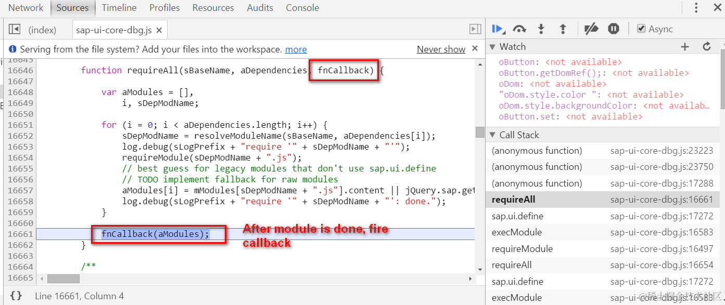
Task: Select requireModule frame in call stack
Action: [x=603, y=249]
